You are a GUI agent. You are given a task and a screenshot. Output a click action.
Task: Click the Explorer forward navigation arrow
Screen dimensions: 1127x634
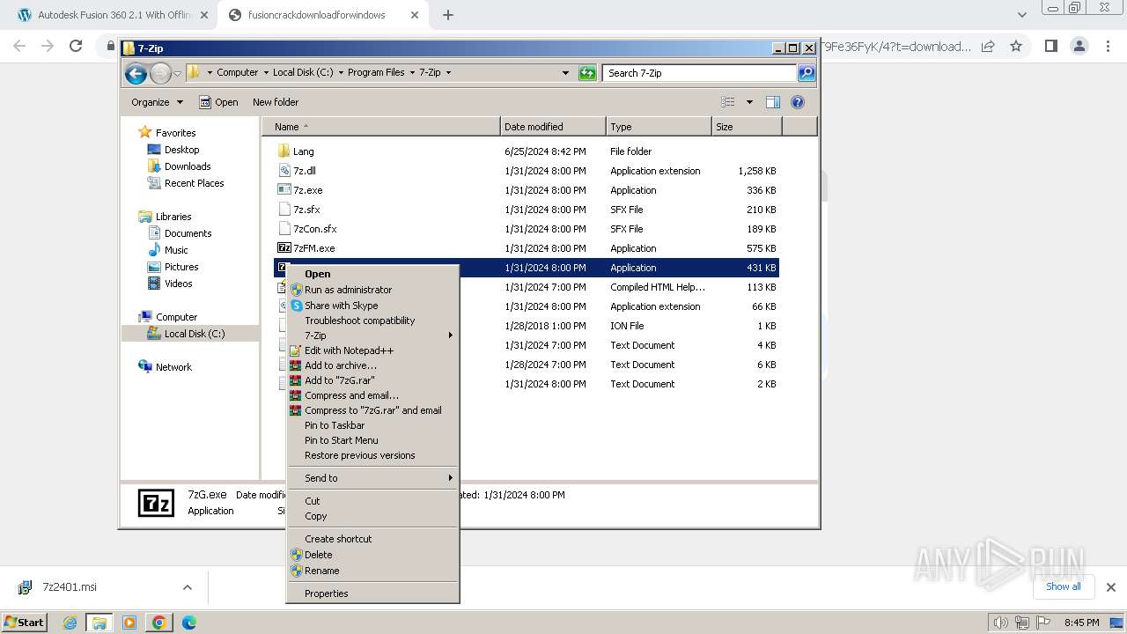pos(160,73)
